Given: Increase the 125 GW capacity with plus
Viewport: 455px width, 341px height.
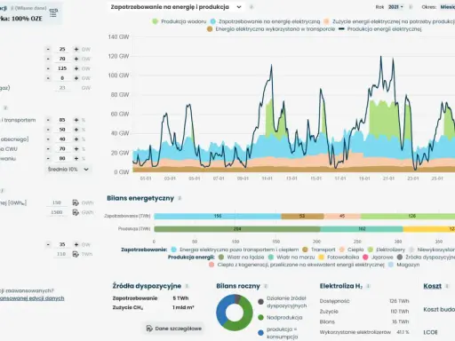Looking at the screenshot, I should [76, 68].
